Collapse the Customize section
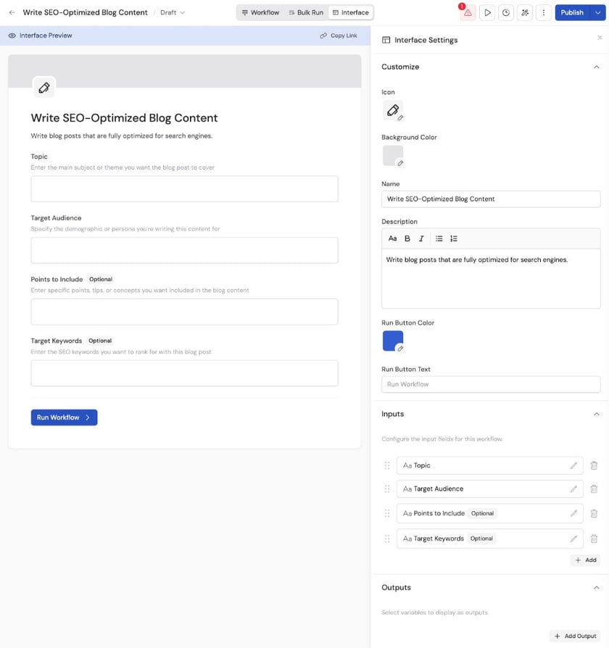Viewport: 609px width, 648px height. (x=596, y=67)
